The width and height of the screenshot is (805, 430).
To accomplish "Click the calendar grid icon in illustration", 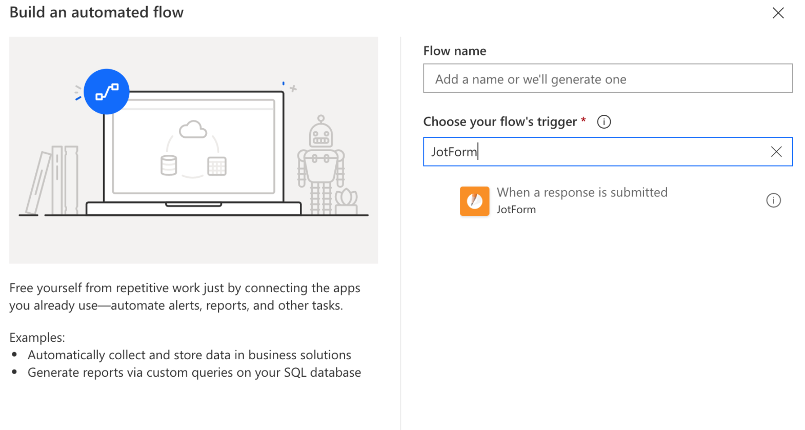I will [217, 167].
